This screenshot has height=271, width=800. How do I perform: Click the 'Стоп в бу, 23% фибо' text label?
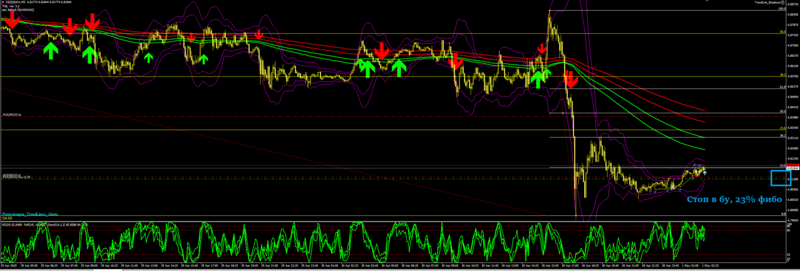(x=734, y=199)
